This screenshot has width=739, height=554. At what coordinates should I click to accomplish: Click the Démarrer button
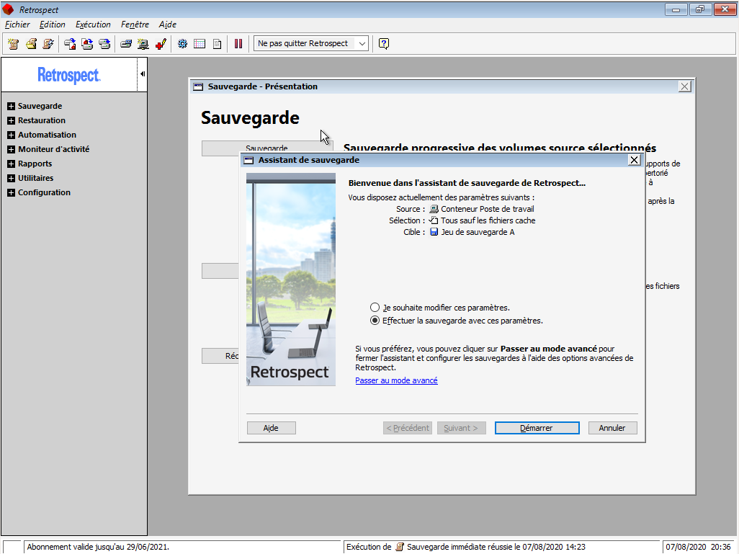[537, 428]
